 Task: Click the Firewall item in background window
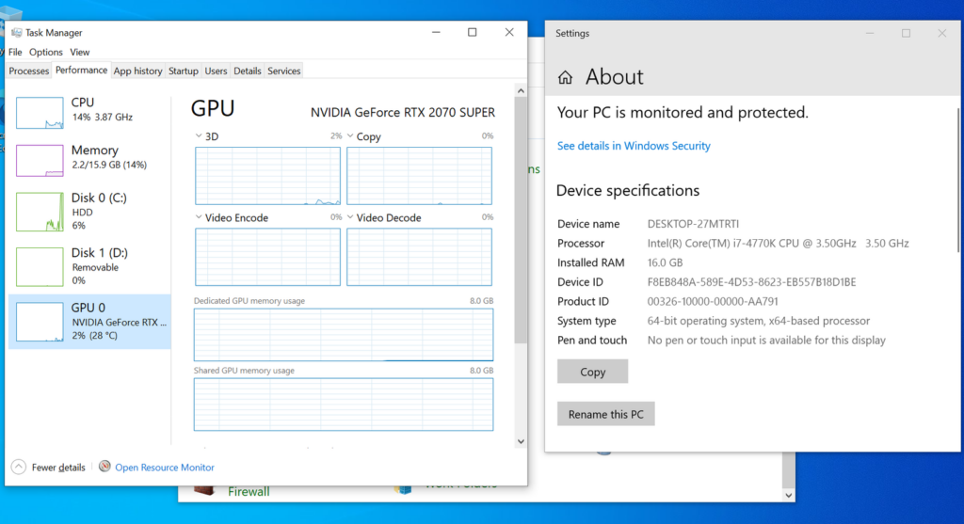tap(249, 491)
